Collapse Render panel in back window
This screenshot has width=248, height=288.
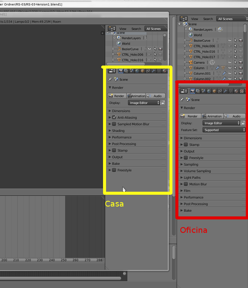(x=212, y=108)
